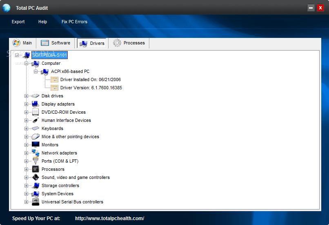
Task: Select the Drivers tab
Action: tap(92, 43)
